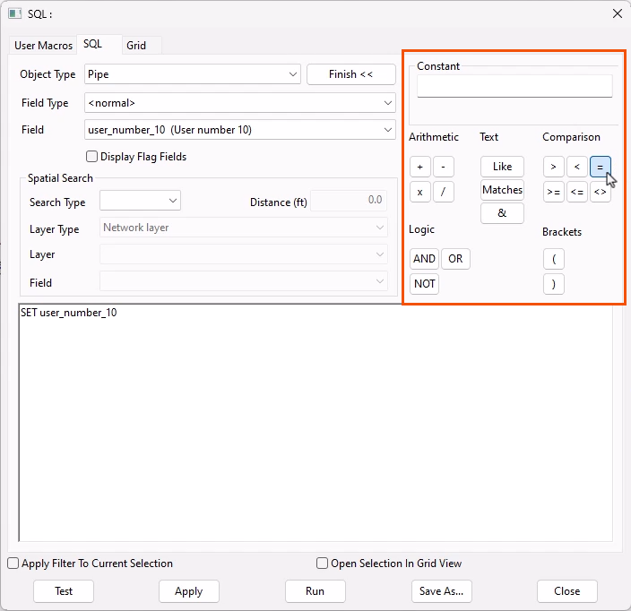Click the Save As... button

(x=442, y=591)
